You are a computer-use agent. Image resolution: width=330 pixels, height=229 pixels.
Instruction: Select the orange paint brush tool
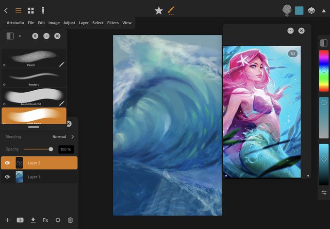171,11
